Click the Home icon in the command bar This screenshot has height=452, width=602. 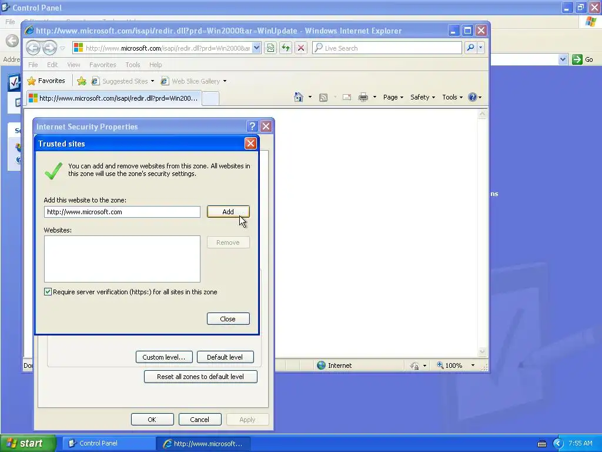[298, 97]
